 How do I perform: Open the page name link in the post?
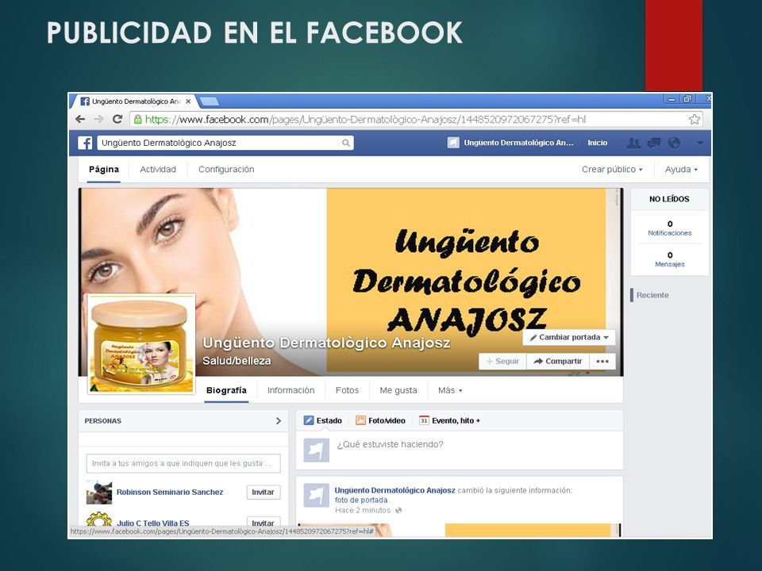point(394,490)
